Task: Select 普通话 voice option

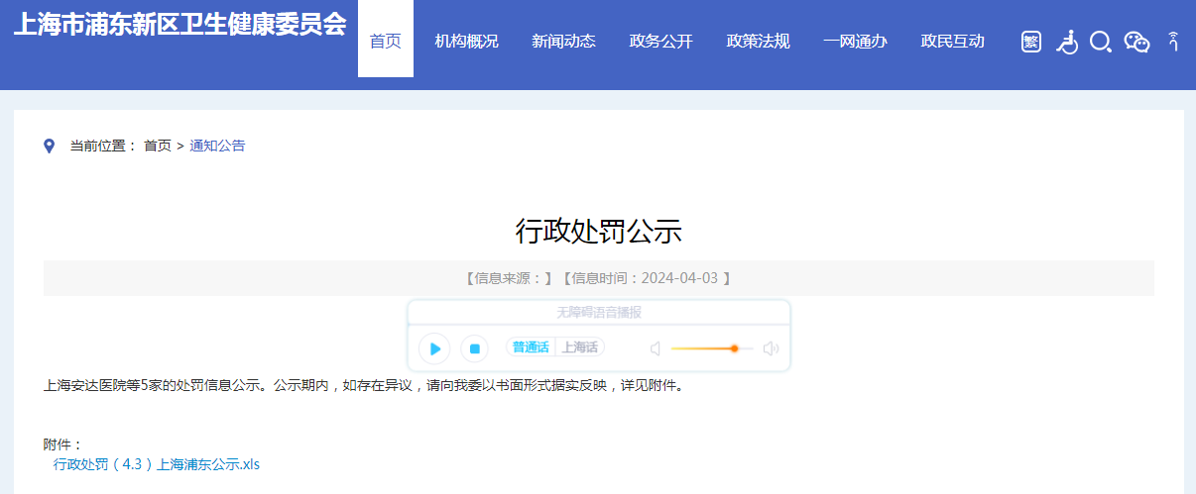Action: [531, 347]
